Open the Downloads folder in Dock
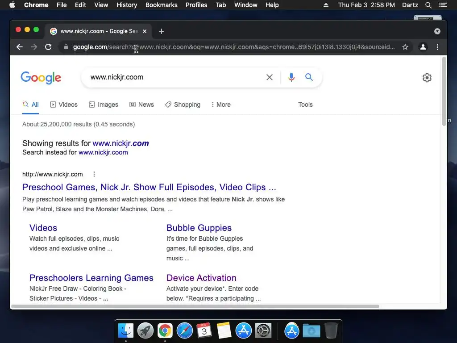Viewport: 457px width, 343px height. [311, 331]
